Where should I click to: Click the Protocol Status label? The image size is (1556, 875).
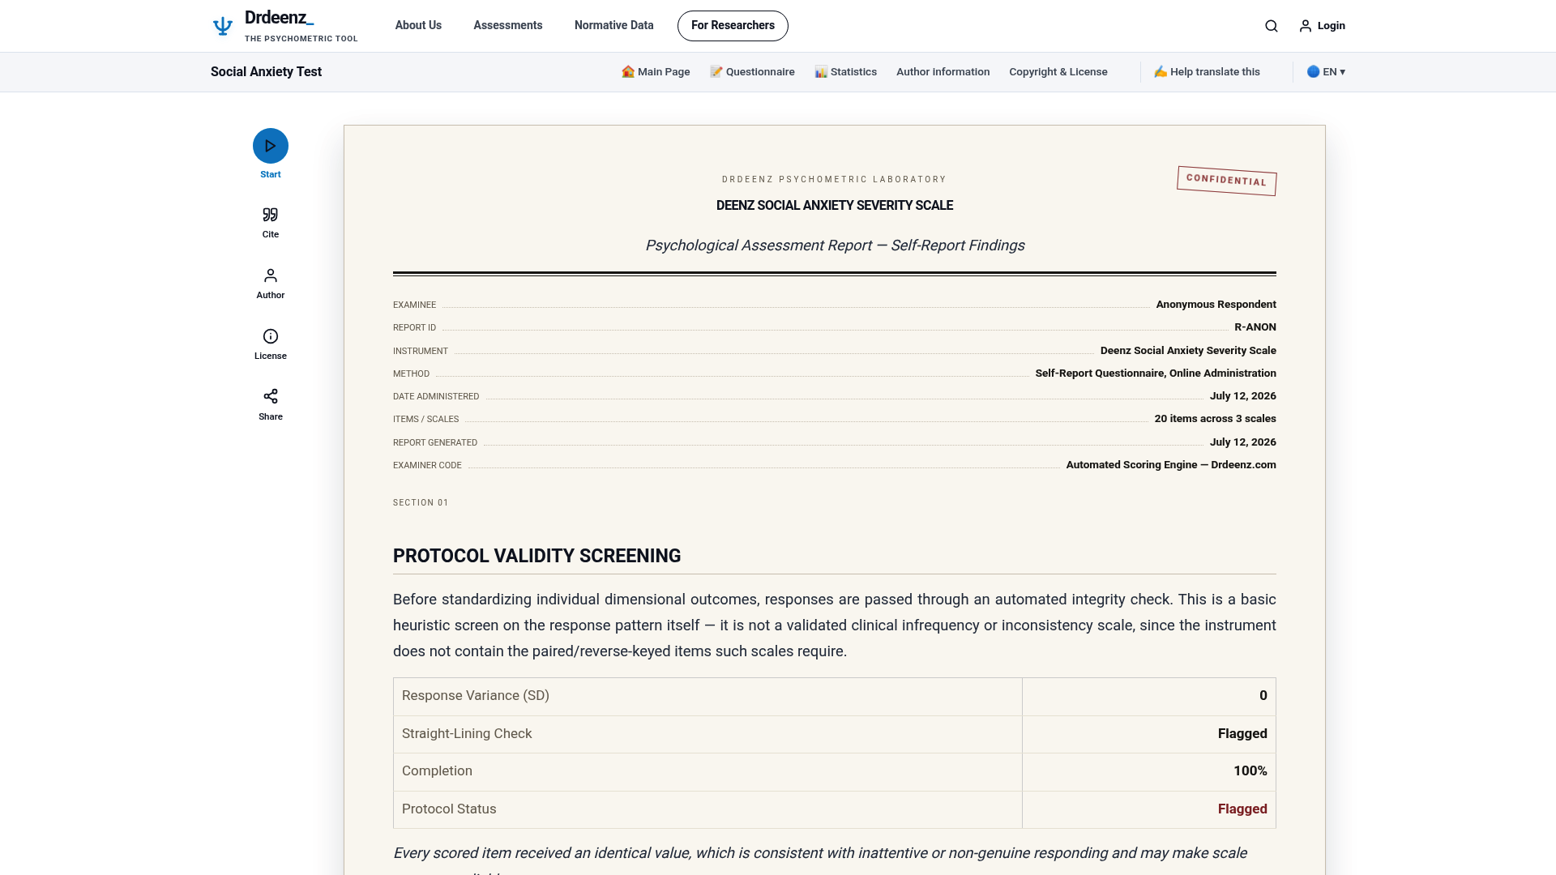pyautogui.click(x=449, y=809)
